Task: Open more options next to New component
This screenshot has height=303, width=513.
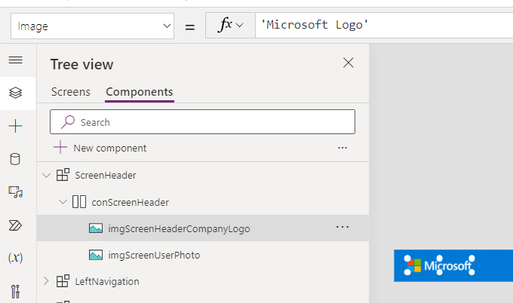Action: [x=343, y=148]
